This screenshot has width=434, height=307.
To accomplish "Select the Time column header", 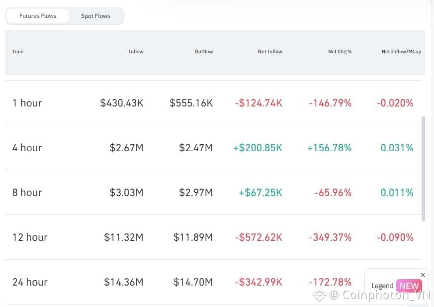I will pos(18,51).
